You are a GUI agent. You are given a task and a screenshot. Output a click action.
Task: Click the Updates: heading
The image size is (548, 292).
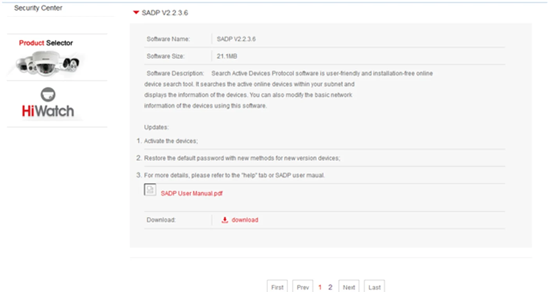[x=157, y=127]
